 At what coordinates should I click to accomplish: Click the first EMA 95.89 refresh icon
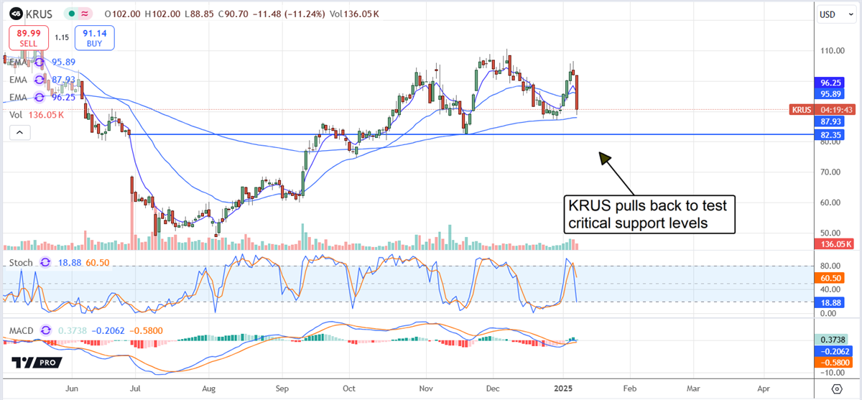pyautogui.click(x=40, y=63)
